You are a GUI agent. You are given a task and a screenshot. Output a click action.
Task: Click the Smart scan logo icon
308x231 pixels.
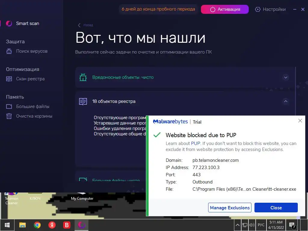pyautogui.click(x=9, y=23)
